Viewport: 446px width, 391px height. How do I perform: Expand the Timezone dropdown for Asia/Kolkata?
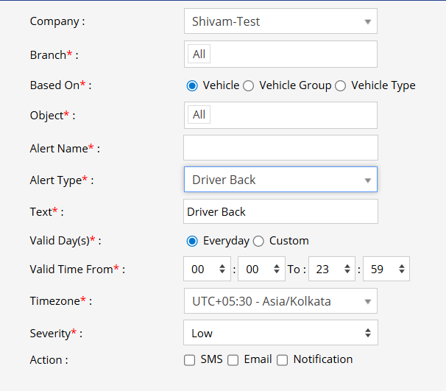click(280, 301)
